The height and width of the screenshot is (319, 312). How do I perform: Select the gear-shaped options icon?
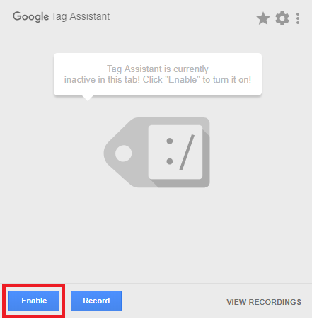[282, 18]
